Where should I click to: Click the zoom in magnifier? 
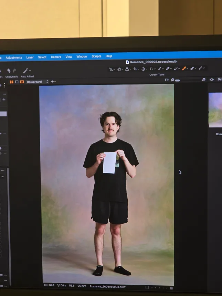point(204,80)
